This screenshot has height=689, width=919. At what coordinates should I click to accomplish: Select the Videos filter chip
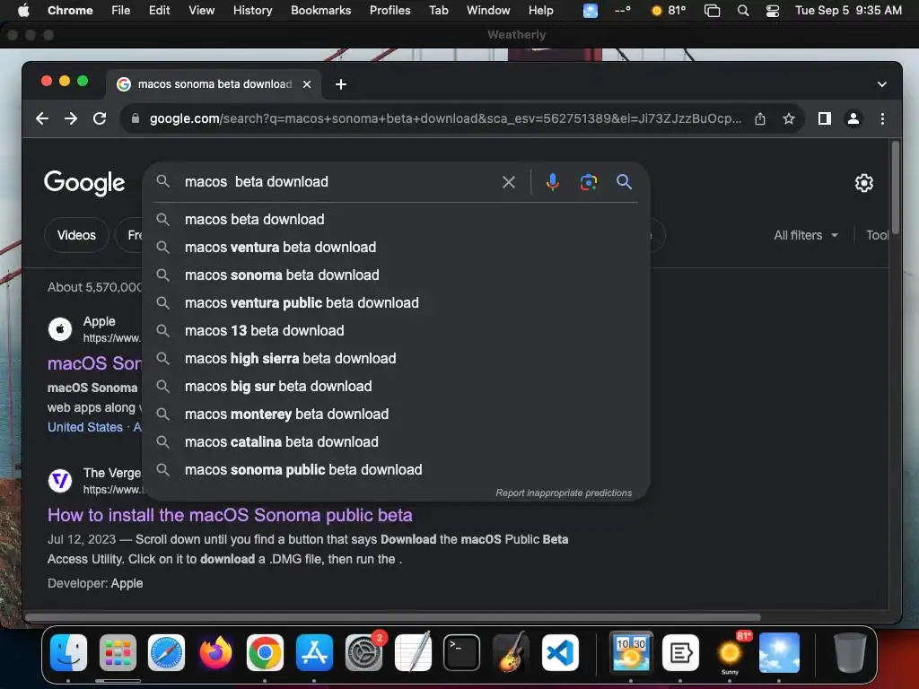76,236
